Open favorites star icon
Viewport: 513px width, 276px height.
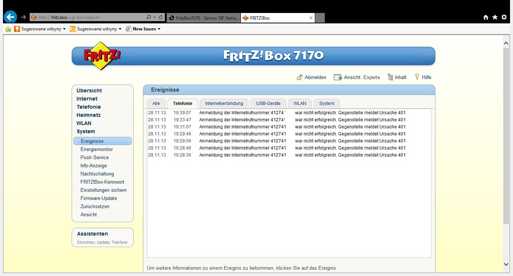click(x=495, y=17)
